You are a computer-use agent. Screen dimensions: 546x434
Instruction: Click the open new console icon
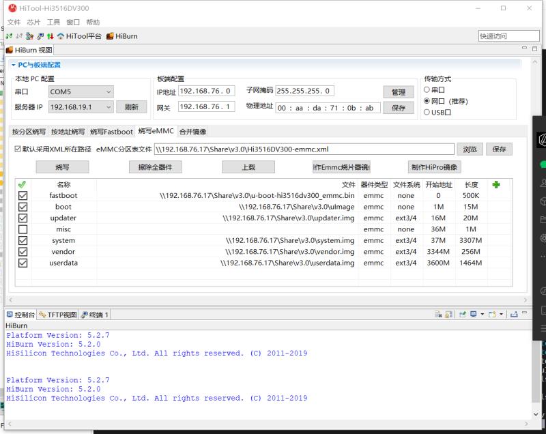coord(492,315)
